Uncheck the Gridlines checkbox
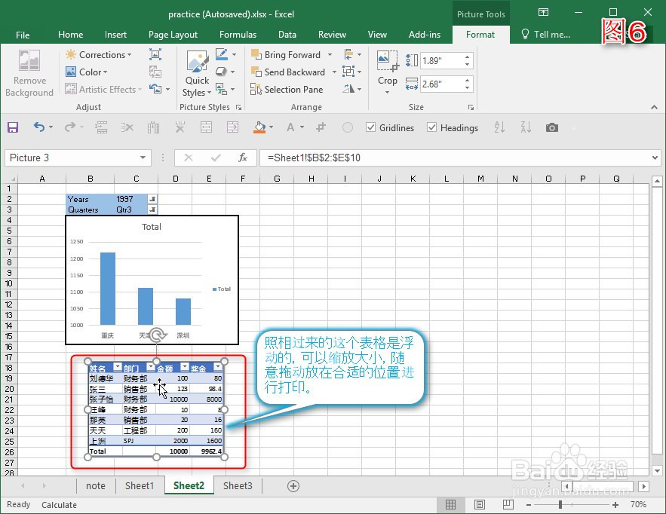The image size is (666, 514). click(370, 127)
